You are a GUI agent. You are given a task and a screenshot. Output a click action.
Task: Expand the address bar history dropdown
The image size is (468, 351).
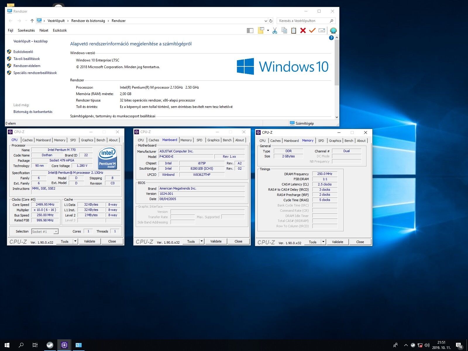266,21
